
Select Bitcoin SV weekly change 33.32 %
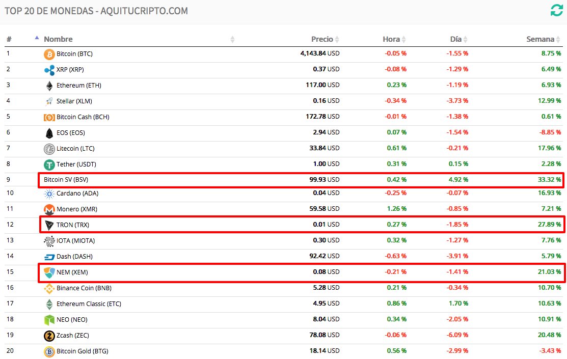click(549, 180)
